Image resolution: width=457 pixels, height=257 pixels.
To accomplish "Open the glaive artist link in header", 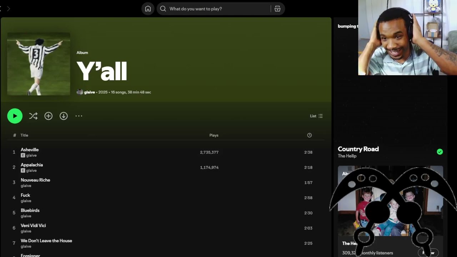I will [x=90, y=92].
